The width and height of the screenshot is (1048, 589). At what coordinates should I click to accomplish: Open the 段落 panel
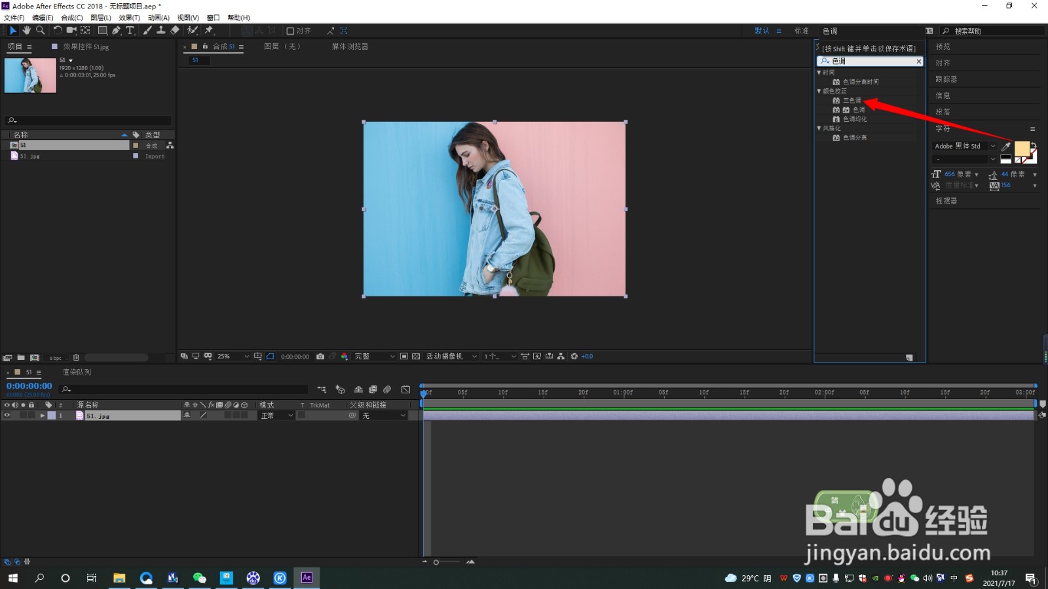pyautogui.click(x=943, y=112)
